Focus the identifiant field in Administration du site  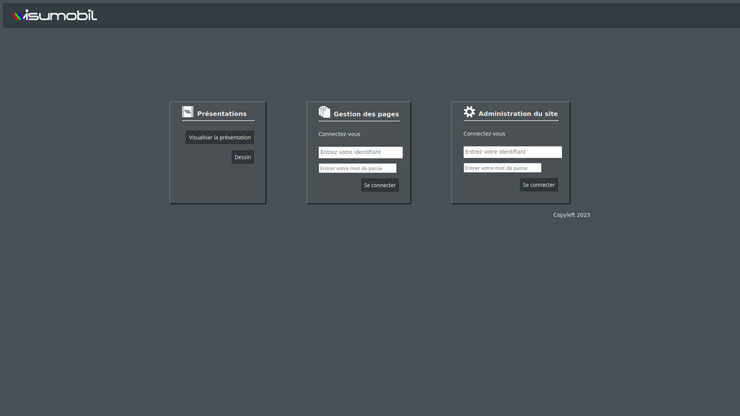512,152
